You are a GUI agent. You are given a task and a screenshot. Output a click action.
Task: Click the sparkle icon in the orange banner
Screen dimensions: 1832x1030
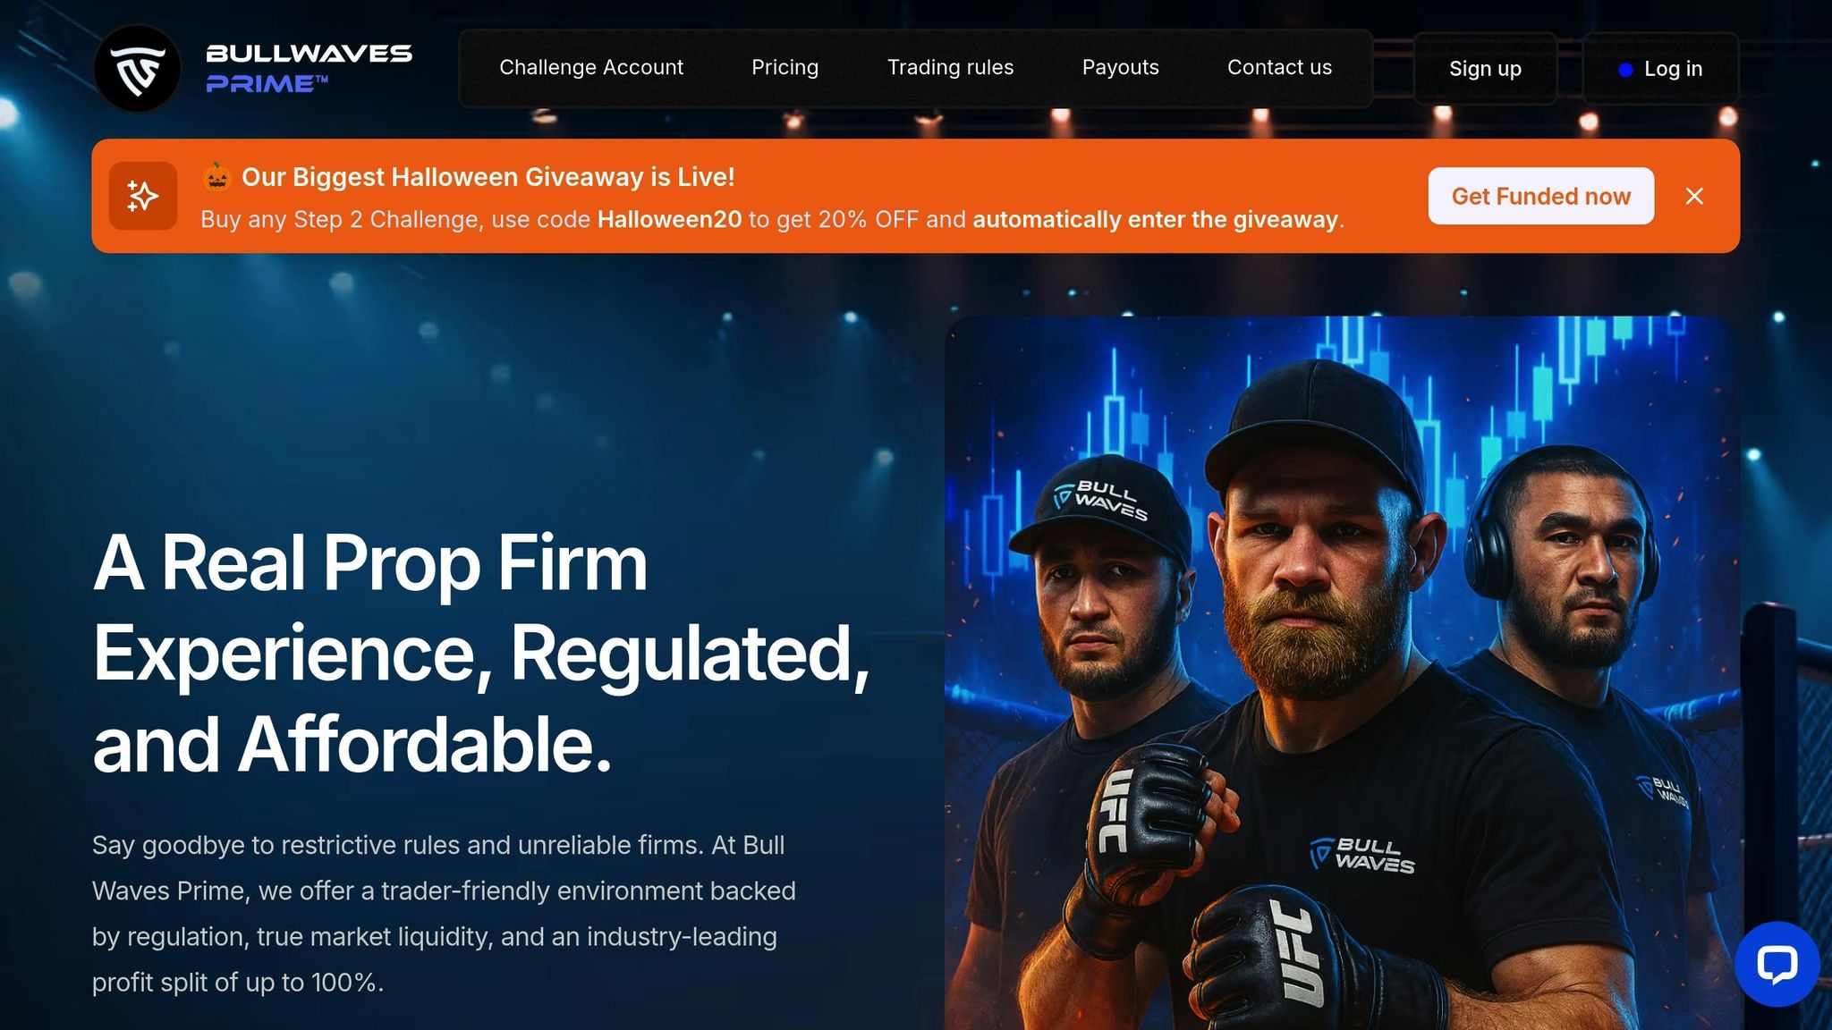[x=143, y=196]
